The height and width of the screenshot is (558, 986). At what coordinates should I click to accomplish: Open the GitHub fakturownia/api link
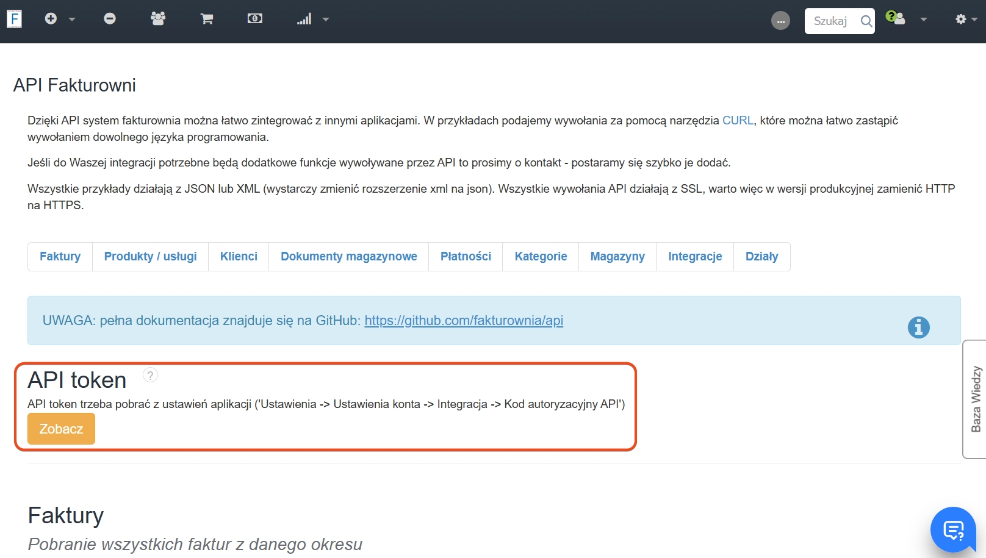click(464, 321)
